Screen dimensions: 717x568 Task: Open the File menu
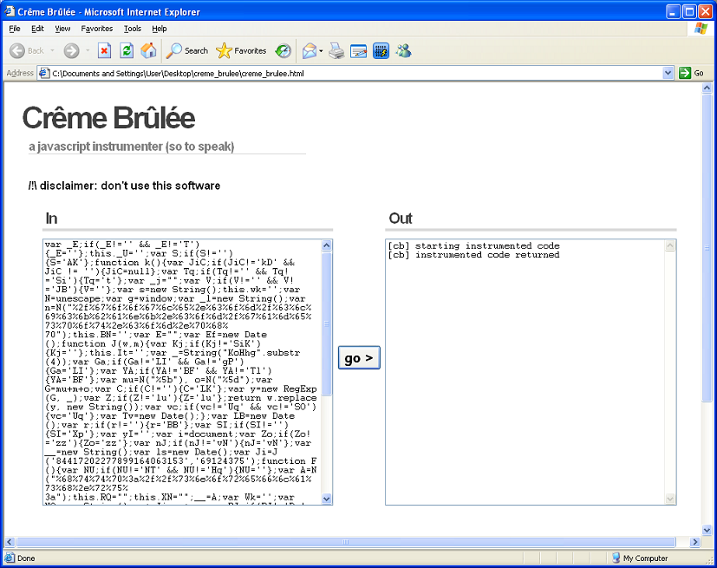tap(15, 29)
